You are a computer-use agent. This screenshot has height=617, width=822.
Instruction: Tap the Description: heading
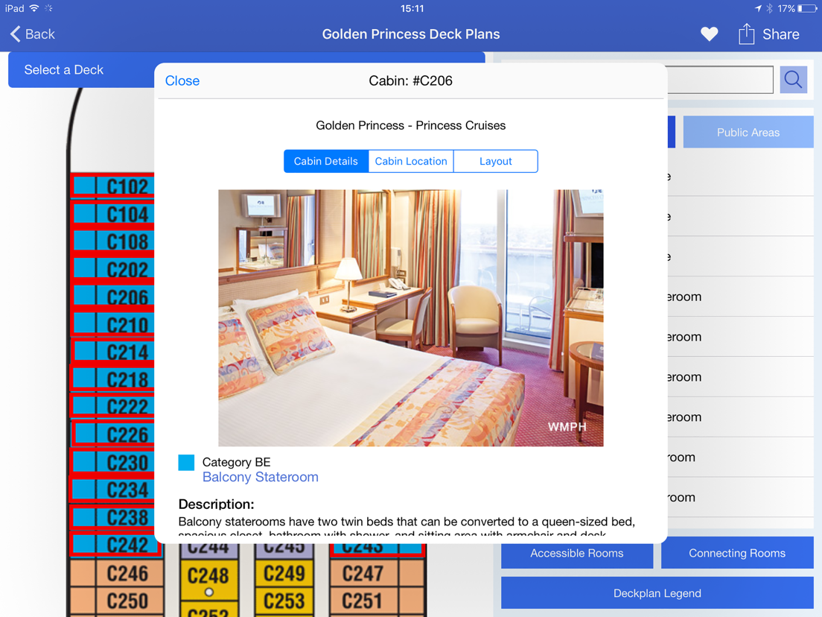click(x=216, y=504)
